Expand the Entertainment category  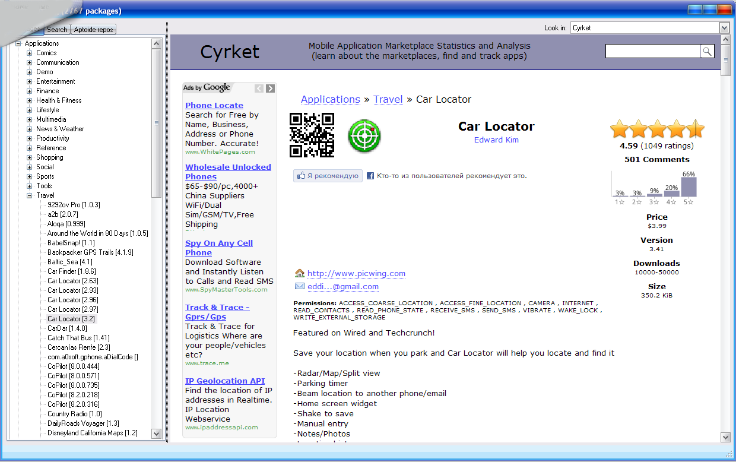point(30,81)
